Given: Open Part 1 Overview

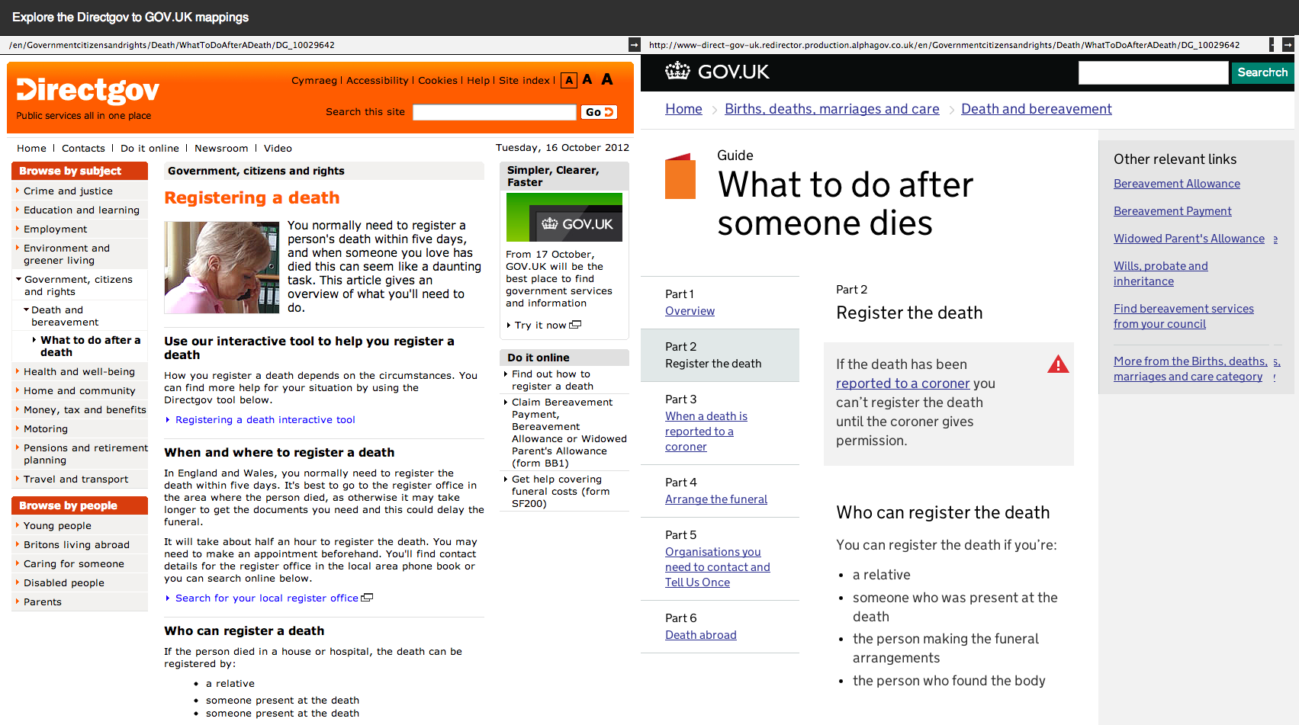Looking at the screenshot, I should tap(690, 311).
